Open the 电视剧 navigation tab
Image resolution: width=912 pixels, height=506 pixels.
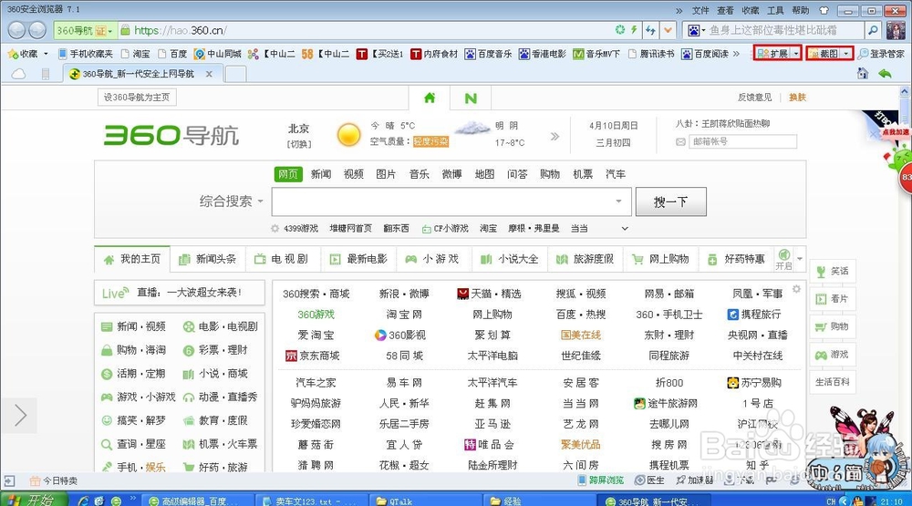point(282,259)
